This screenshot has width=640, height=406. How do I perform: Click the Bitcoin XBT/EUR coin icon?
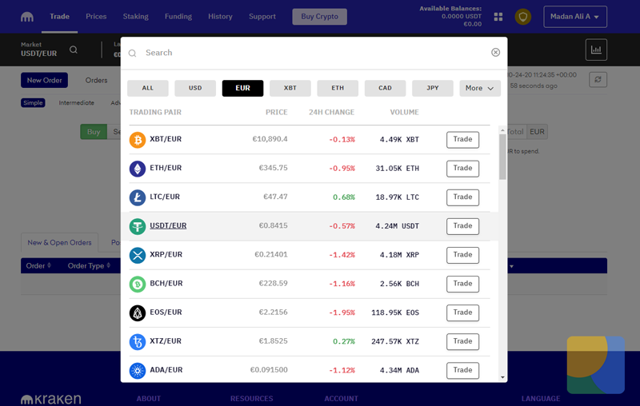pyautogui.click(x=138, y=140)
